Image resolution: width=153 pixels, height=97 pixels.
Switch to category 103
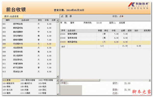tap(42, 83)
